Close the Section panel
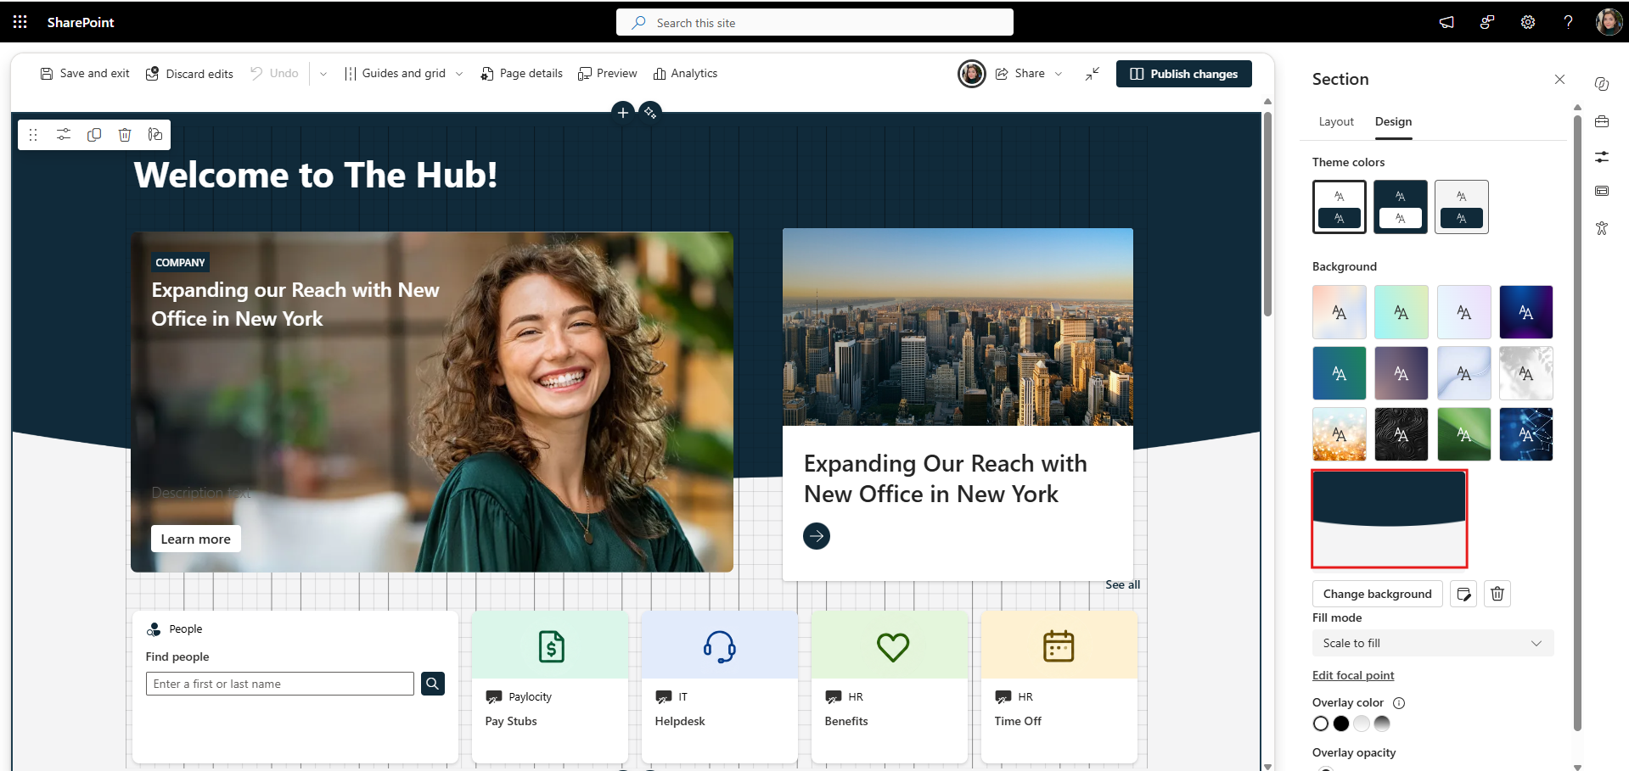The height and width of the screenshot is (771, 1629). (1559, 79)
